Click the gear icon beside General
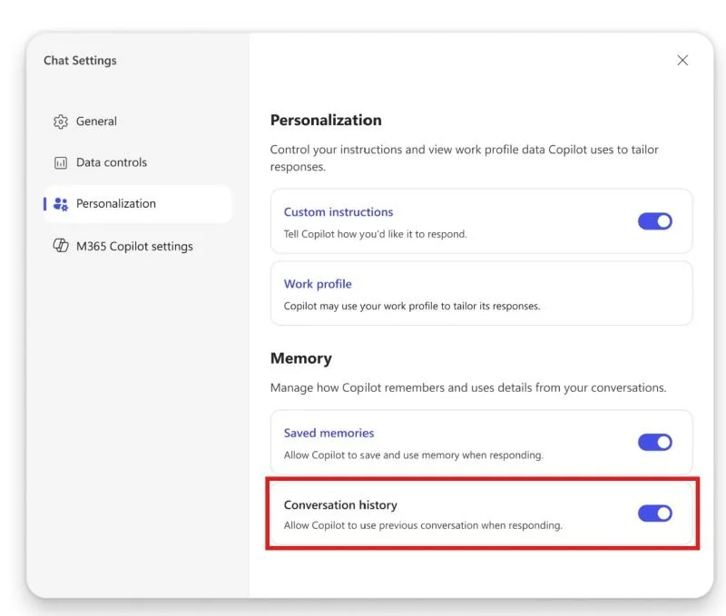726x616 pixels. [x=61, y=122]
